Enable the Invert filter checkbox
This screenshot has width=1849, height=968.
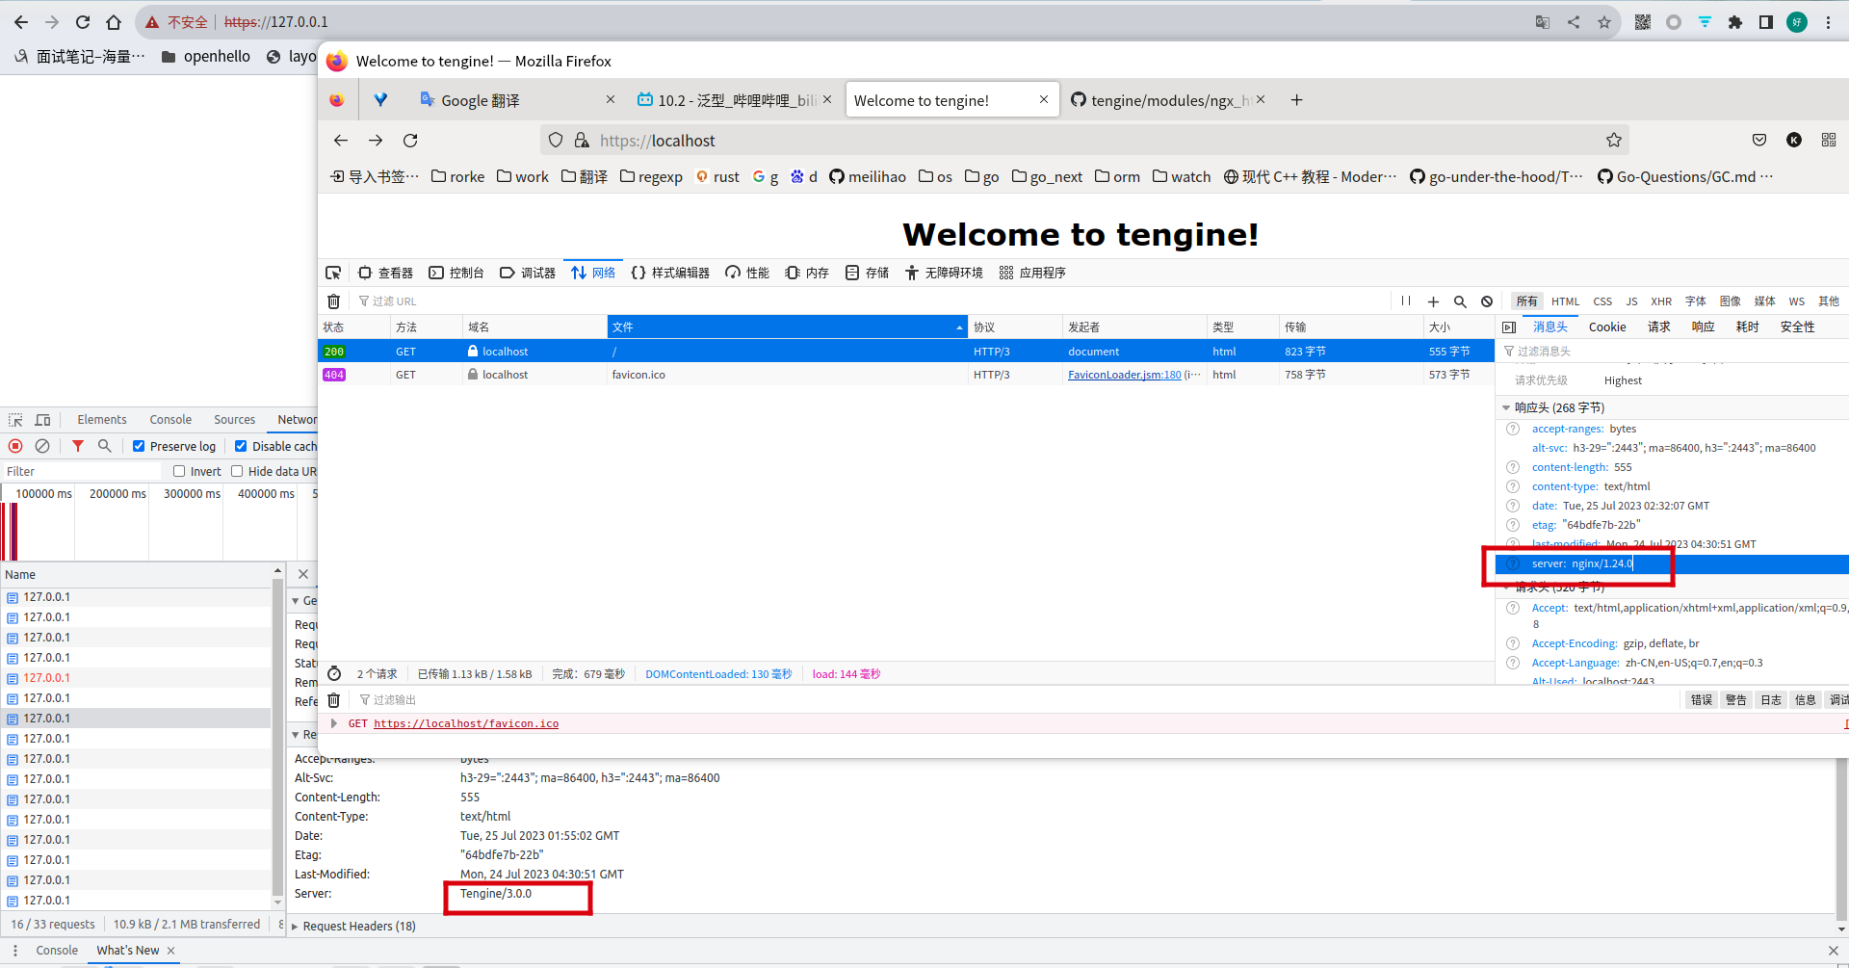(179, 471)
